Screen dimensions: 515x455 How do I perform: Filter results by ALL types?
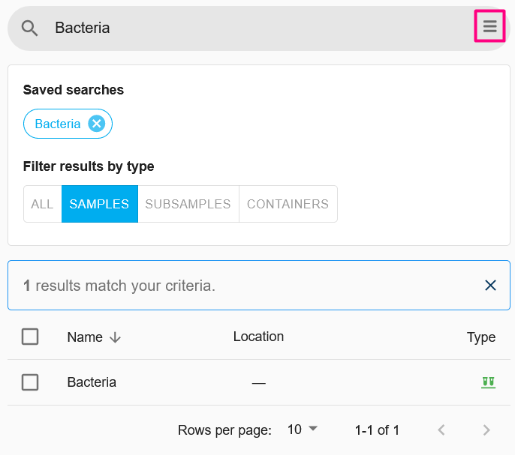[42, 204]
